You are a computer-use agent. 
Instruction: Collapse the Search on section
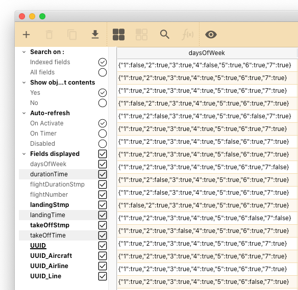(x=24, y=52)
